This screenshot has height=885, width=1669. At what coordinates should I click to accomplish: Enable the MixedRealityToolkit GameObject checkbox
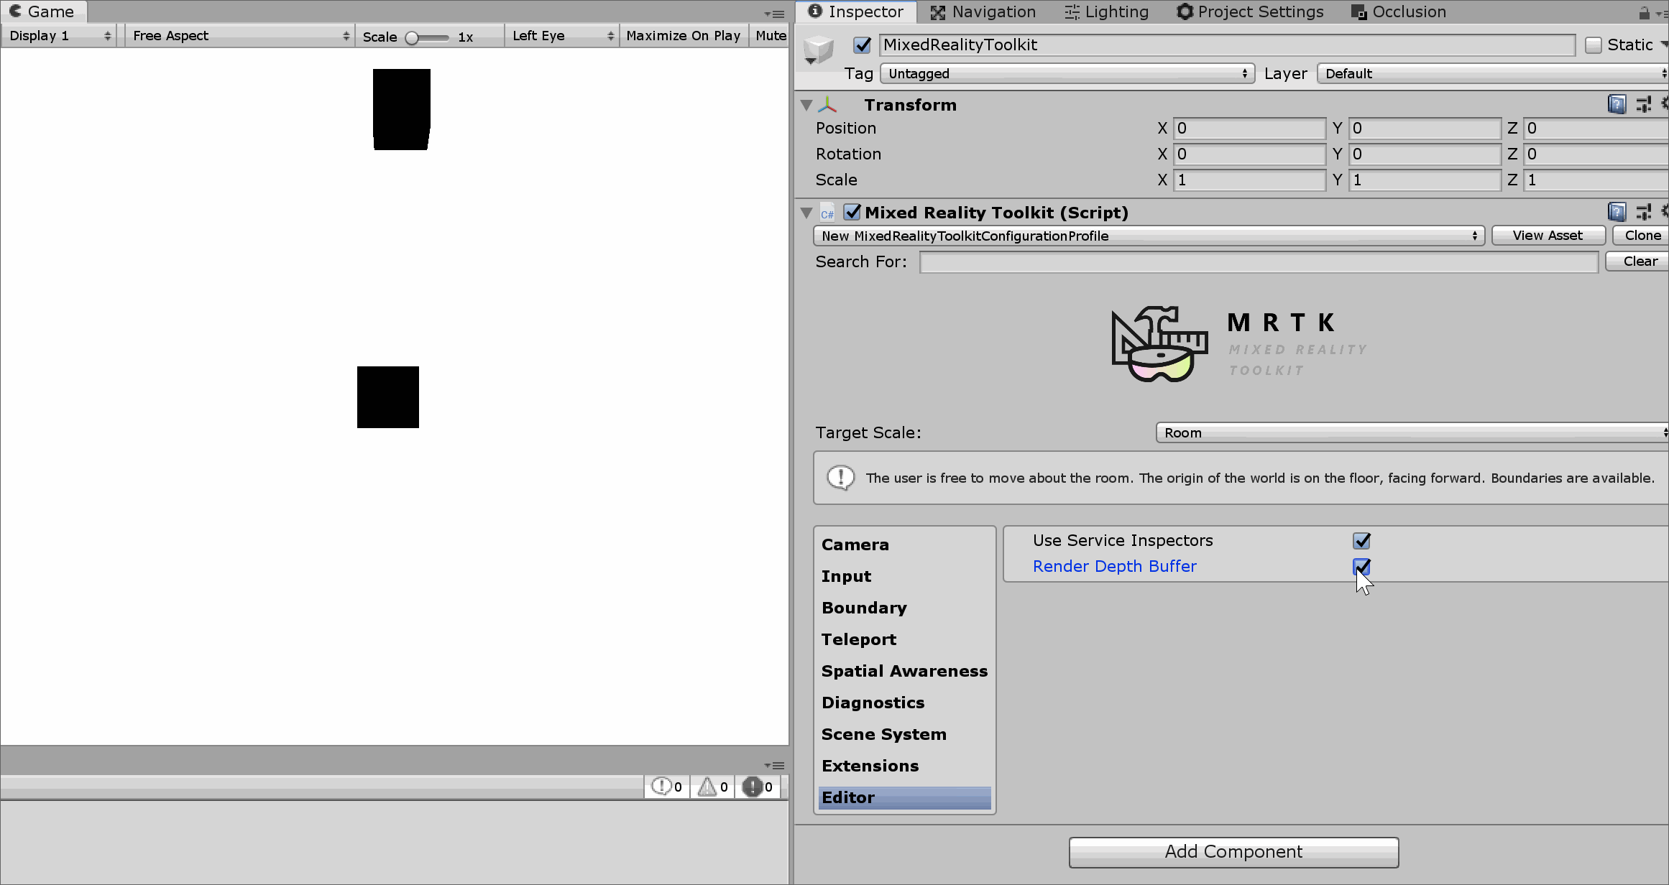[864, 44]
